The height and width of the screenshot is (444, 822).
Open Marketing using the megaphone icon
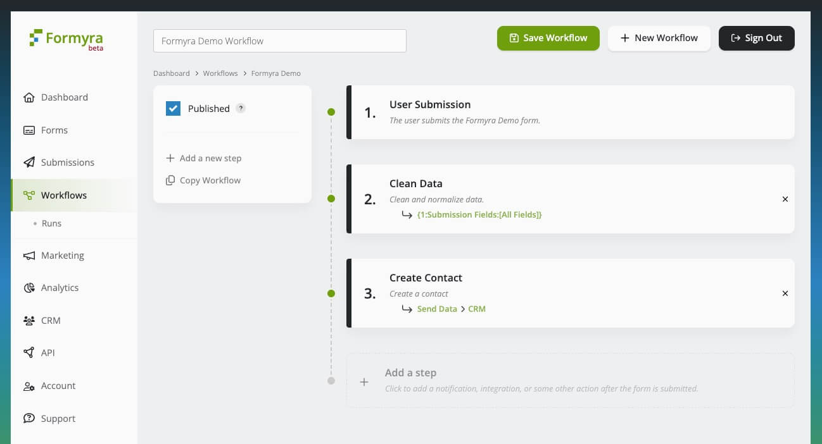click(x=29, y=256)
